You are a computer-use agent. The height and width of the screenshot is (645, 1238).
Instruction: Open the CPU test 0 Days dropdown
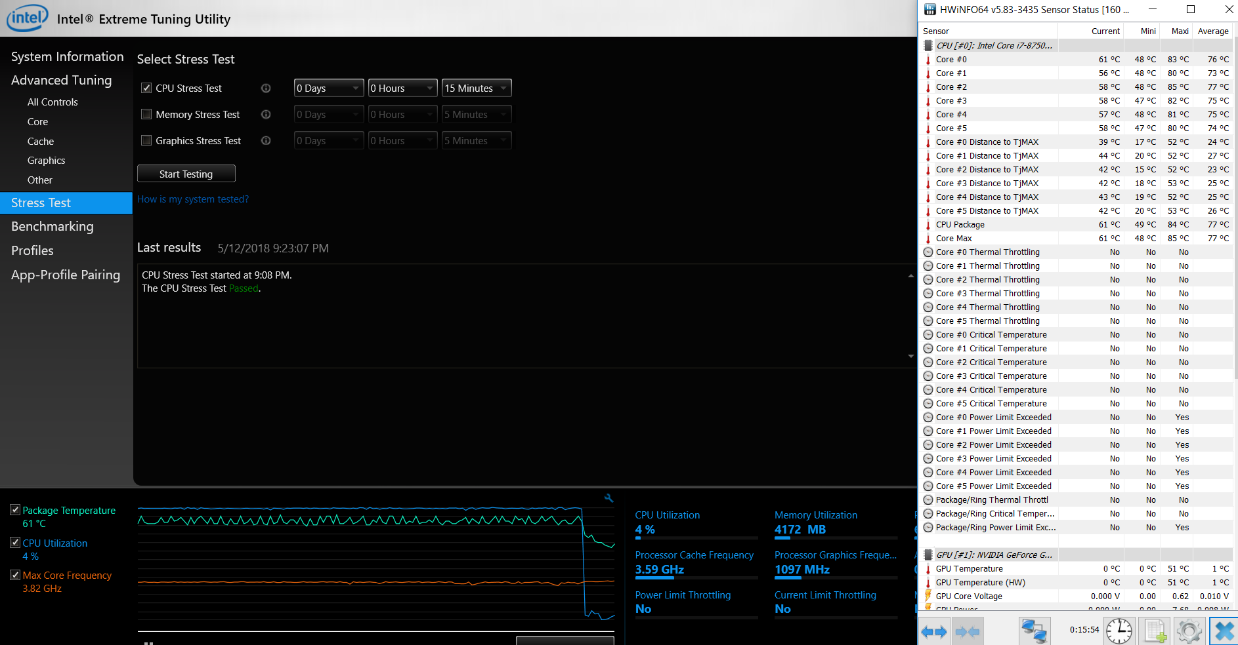point(329,88)
